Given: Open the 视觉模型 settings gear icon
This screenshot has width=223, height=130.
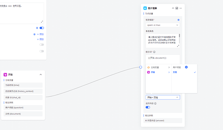Looking at the screenshot, I should [x=178, y=20].
